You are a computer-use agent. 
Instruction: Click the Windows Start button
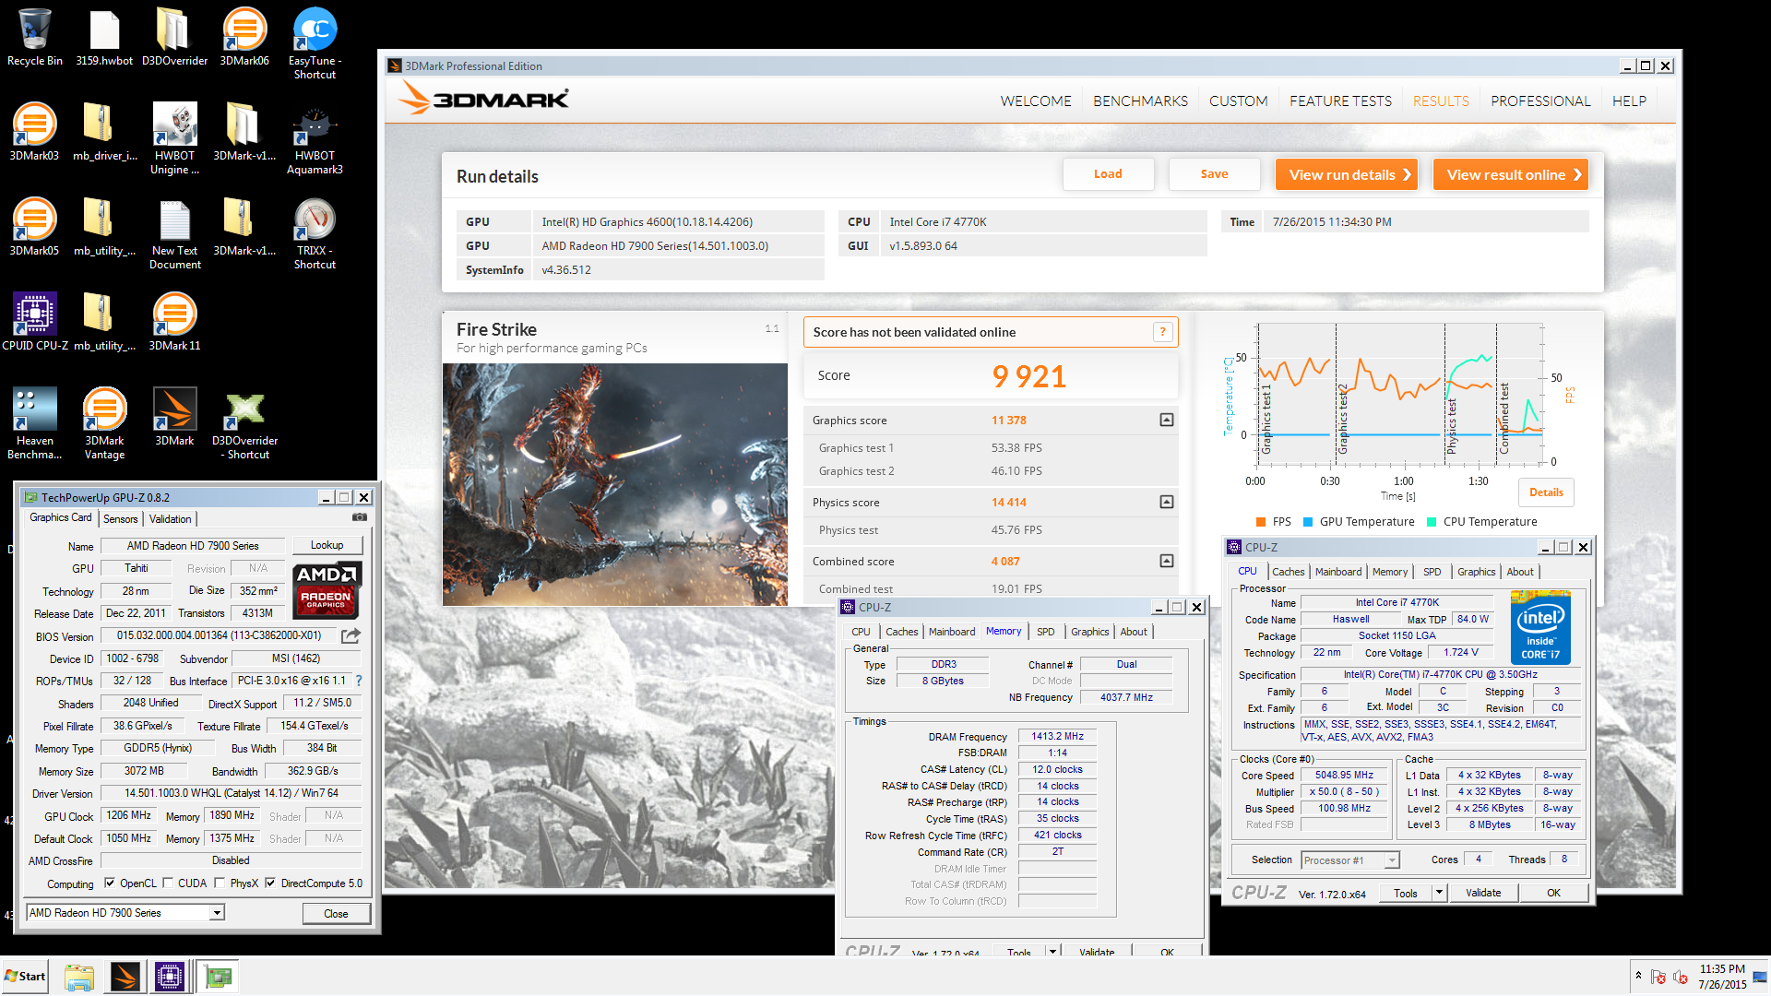(x=25, y=977)
